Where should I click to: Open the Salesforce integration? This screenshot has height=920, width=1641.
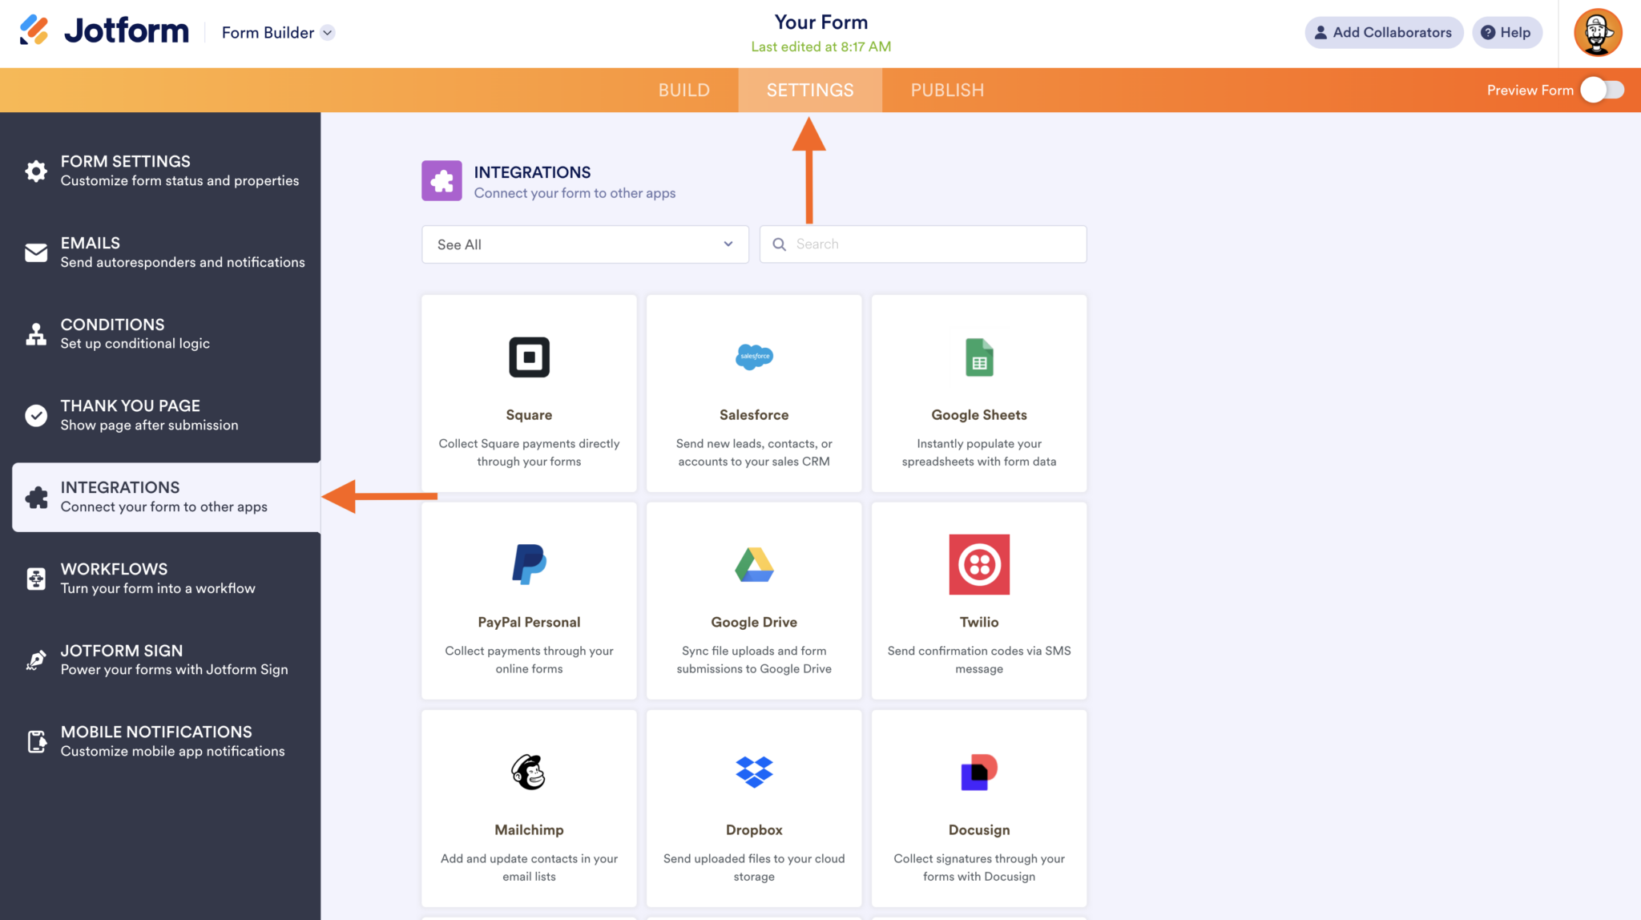(x=752, y=357)
